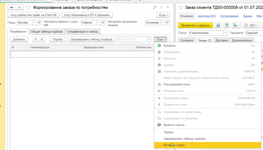Open the create-based-on icon dropdown
The image size is (263, 150).
click(x=236, y=25)
